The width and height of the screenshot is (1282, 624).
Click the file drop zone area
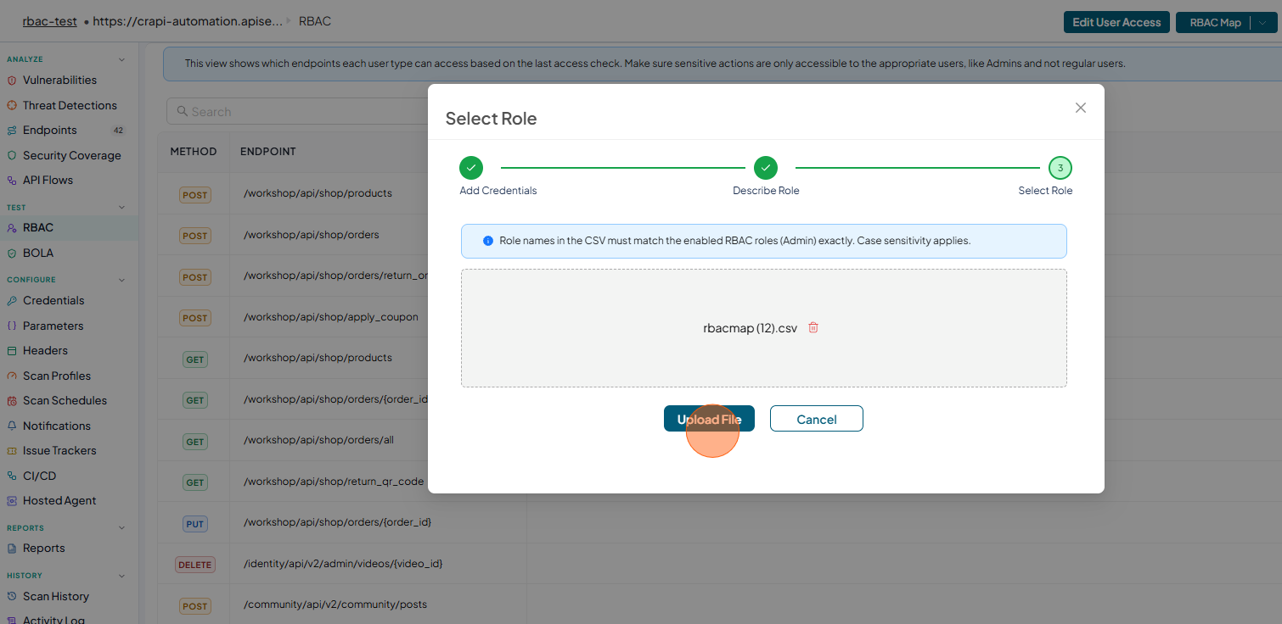coord(764,328)
